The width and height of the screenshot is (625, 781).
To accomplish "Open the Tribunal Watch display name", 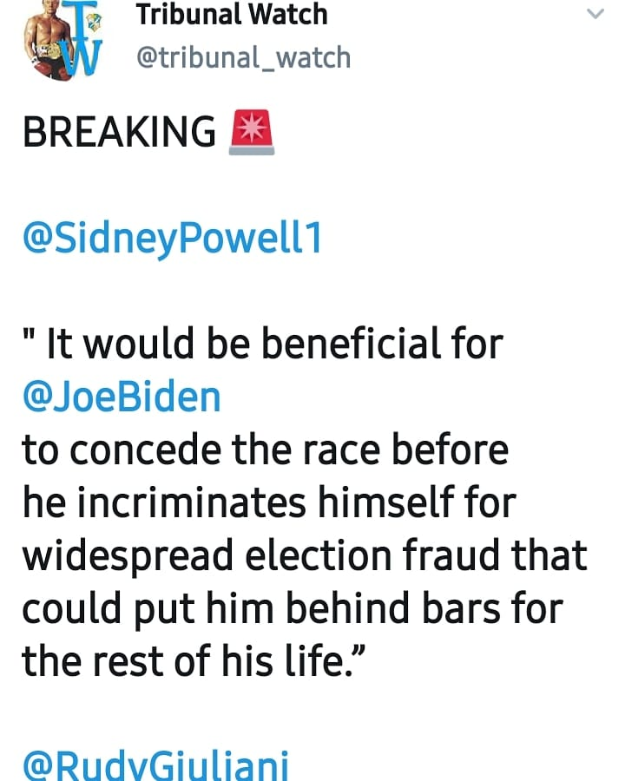I will click(x=232, y=14).
